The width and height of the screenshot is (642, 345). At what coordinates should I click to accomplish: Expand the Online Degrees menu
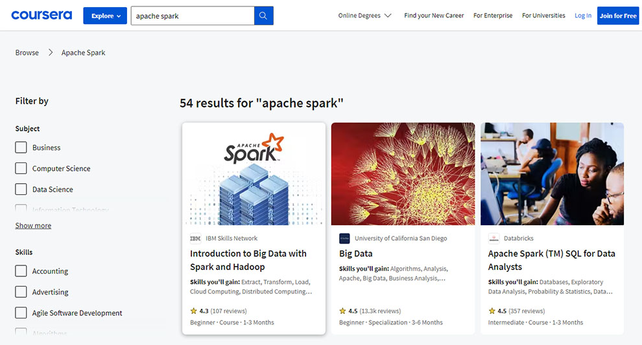364,16
